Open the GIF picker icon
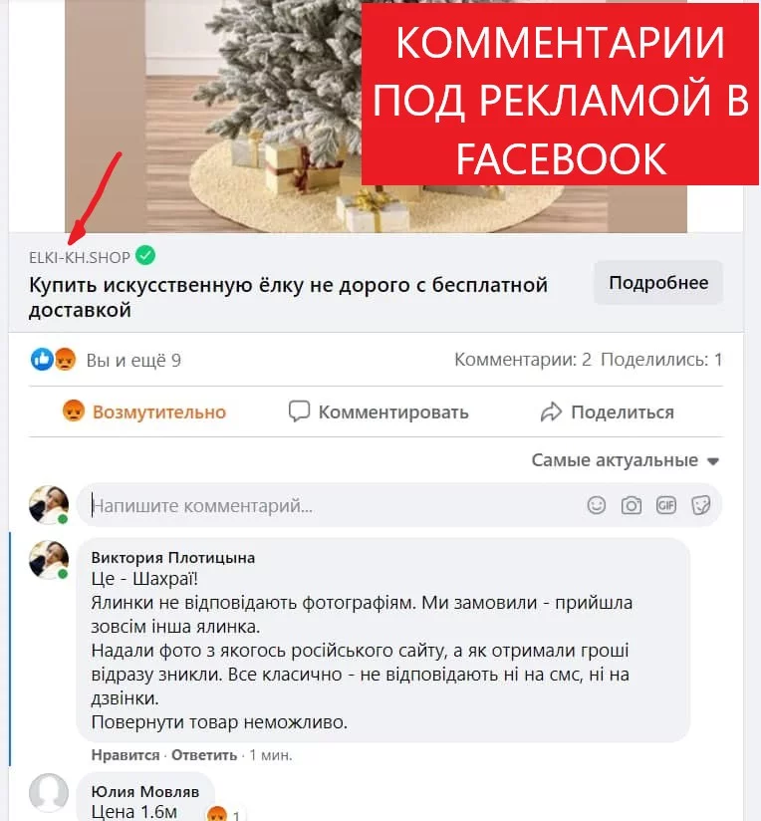 [x=665, y=505]
